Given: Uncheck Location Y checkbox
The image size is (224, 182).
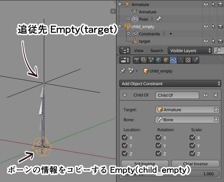Looking at the screenshot, I should [125, 146].
